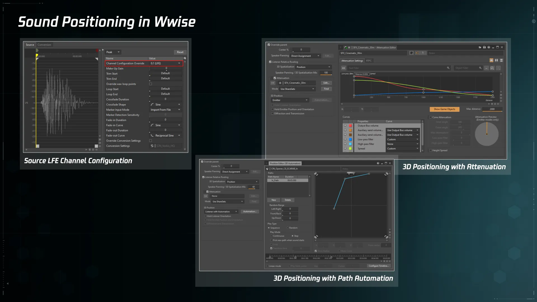
Task: Click the filter settings icon after Object Filter
Action: pos(492,68)
